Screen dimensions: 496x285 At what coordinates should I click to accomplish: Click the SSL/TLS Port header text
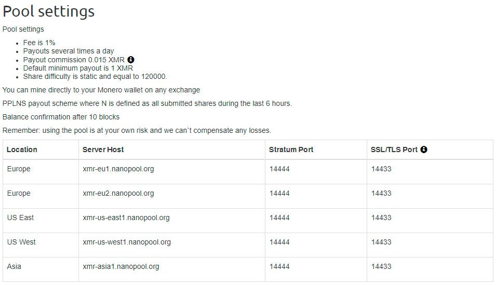tap(394, 150)
